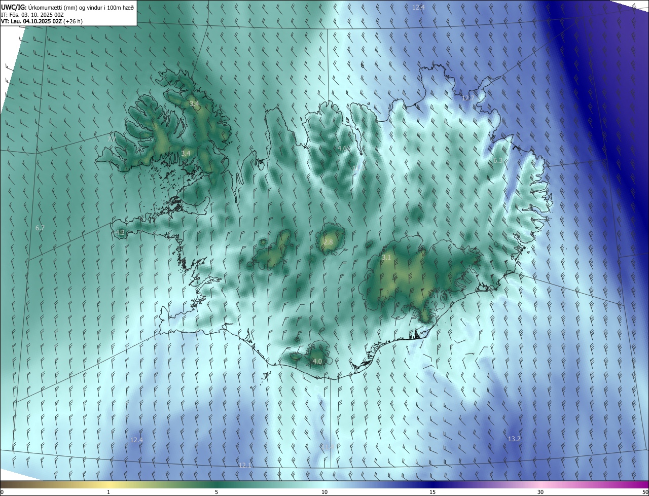Click the 7.7 value label
Image resolution: width=649 pixels, height=496 pixels.
(x=112, y=138)
